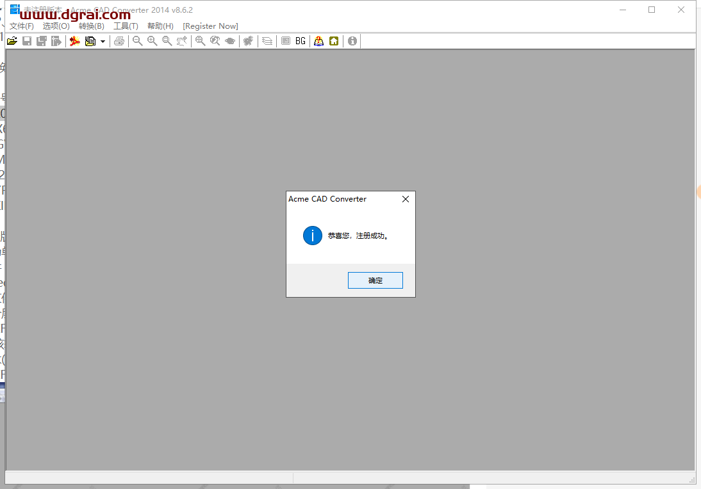Click the 3D orbit view icon
Screen dimensions: 701x489
(230, 41)
